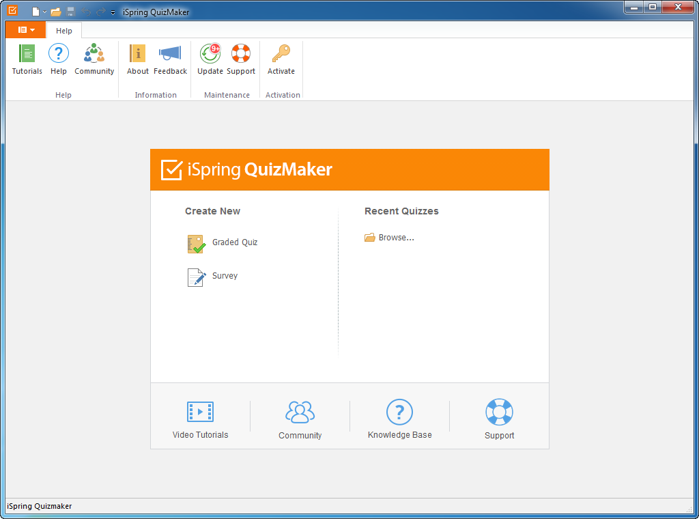Screen dimensions: 699x519
Task: Open the Tutorials ribbon icon
Action: (x=27, y=59)
